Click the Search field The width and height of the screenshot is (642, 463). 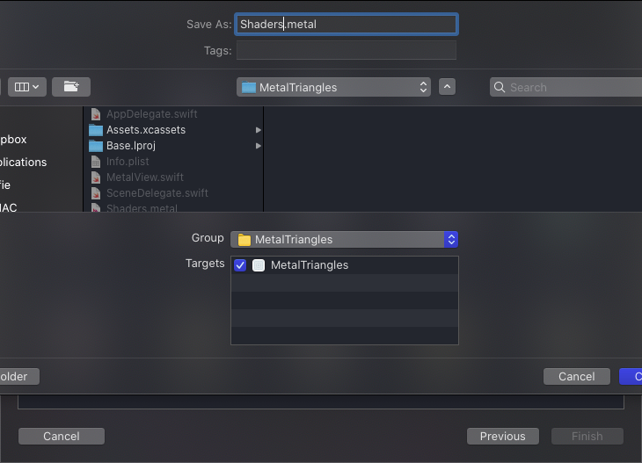click(x=565, y=87)
